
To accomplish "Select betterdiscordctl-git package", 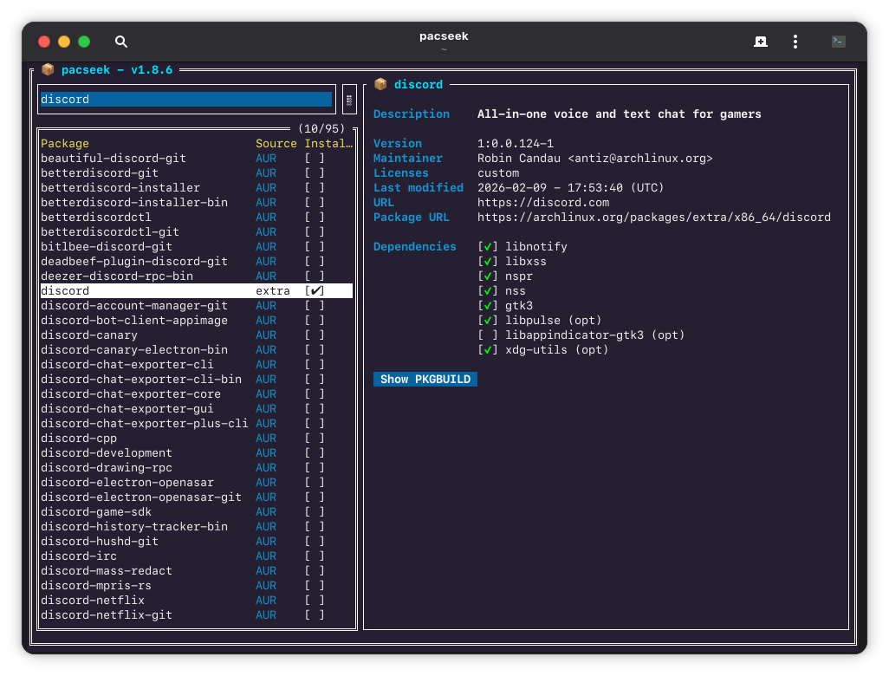I will 196,232.
